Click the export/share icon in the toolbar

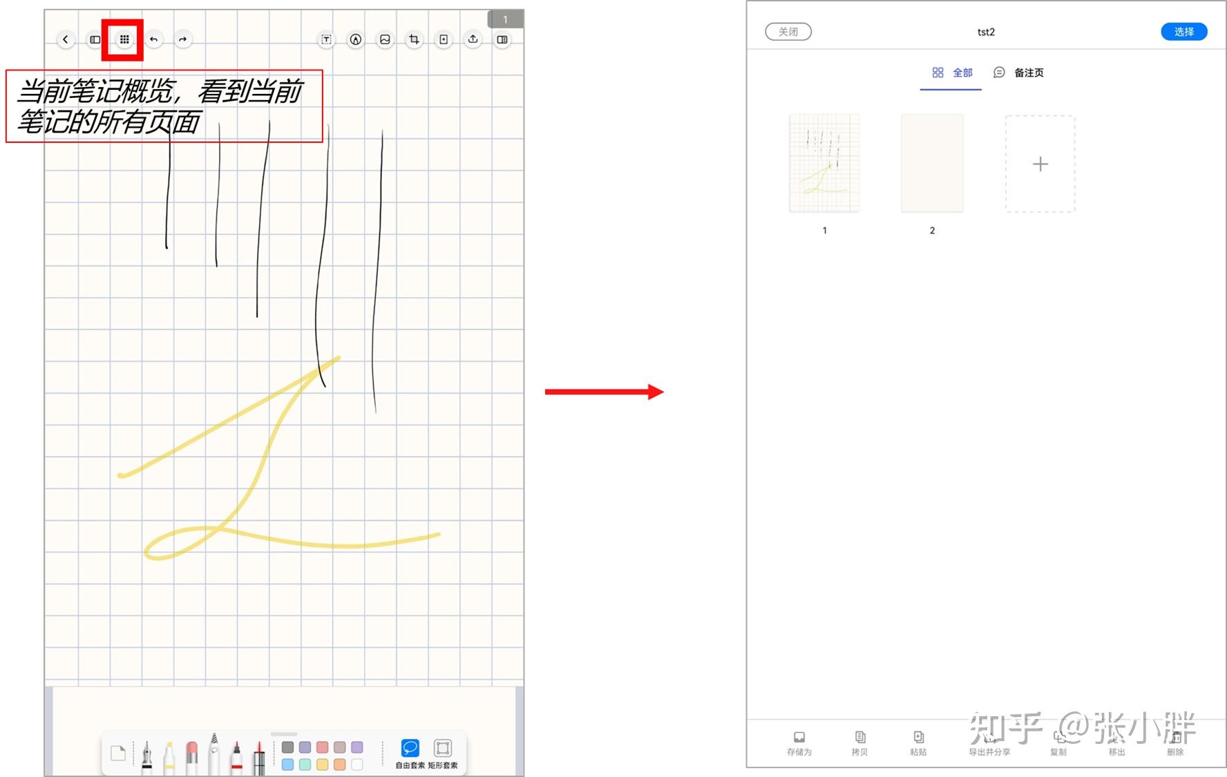click(473, 39)
